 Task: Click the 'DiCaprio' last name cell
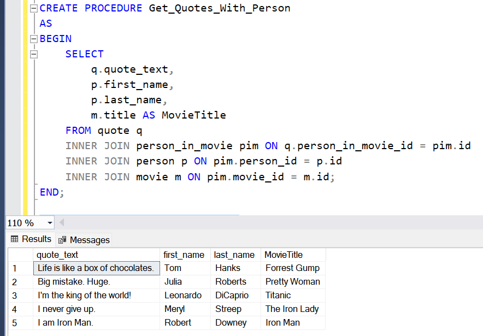click(x=236, y=296)
